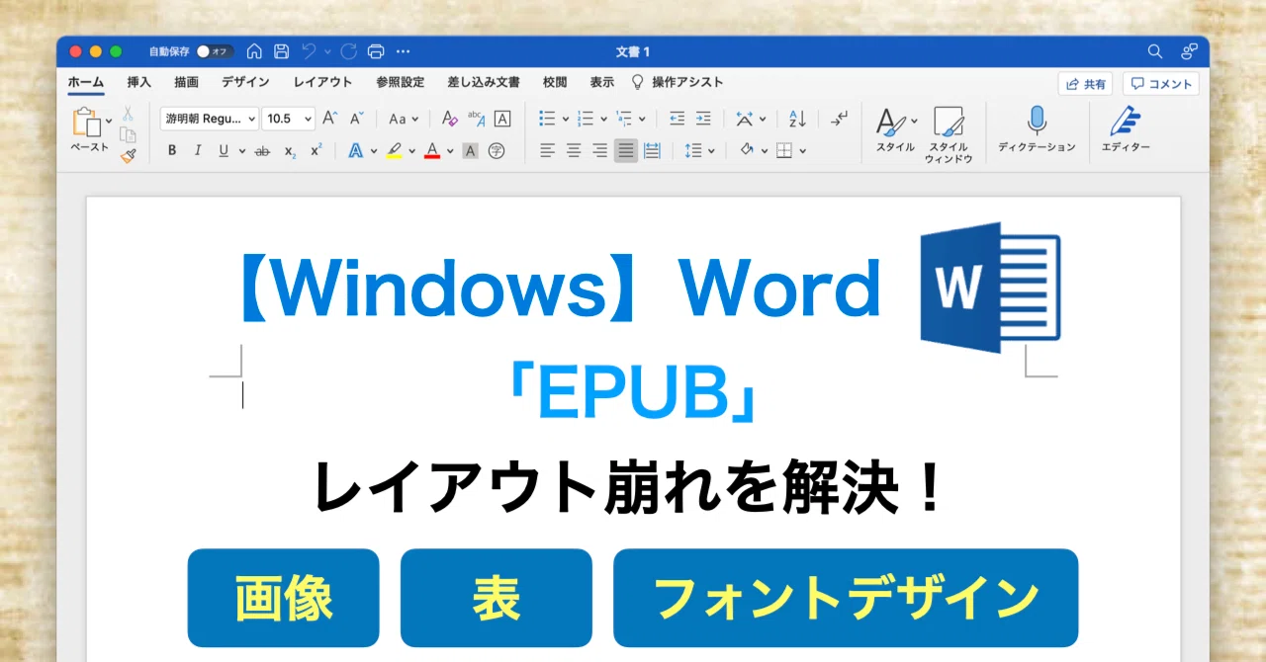Open the スタイル ウィンドウ styles pane
The image size is (1266, 662).
point(949,134)
